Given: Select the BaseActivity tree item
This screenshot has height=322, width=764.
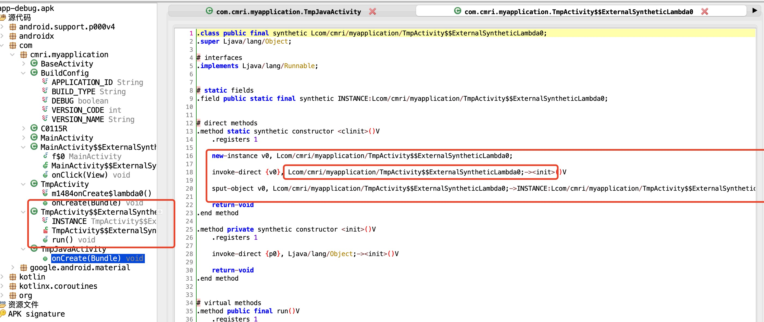Looking at the screenshot, I should pyautogui.click(x=67, y=64).
